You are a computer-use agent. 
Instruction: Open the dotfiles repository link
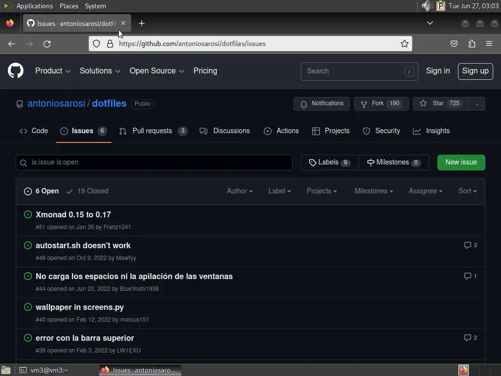coord(109,104)
